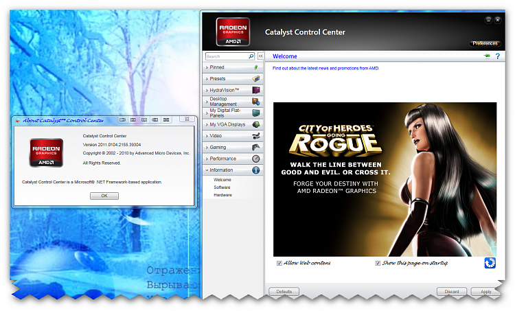Collapse the Information section
Screen dimensions: 515x311
coord(233,170)
